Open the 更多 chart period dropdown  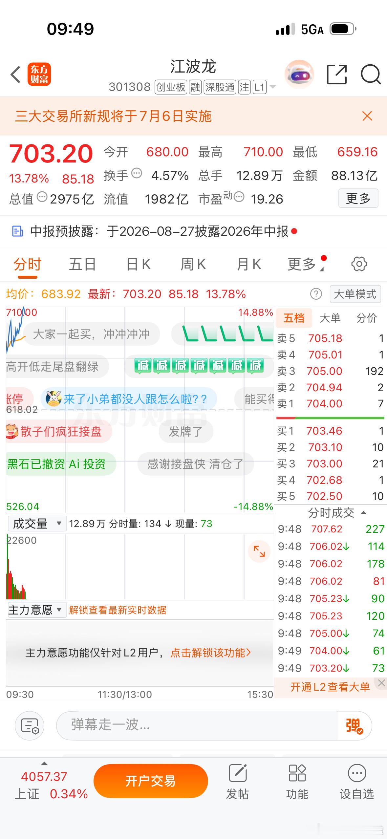[307, 264]
